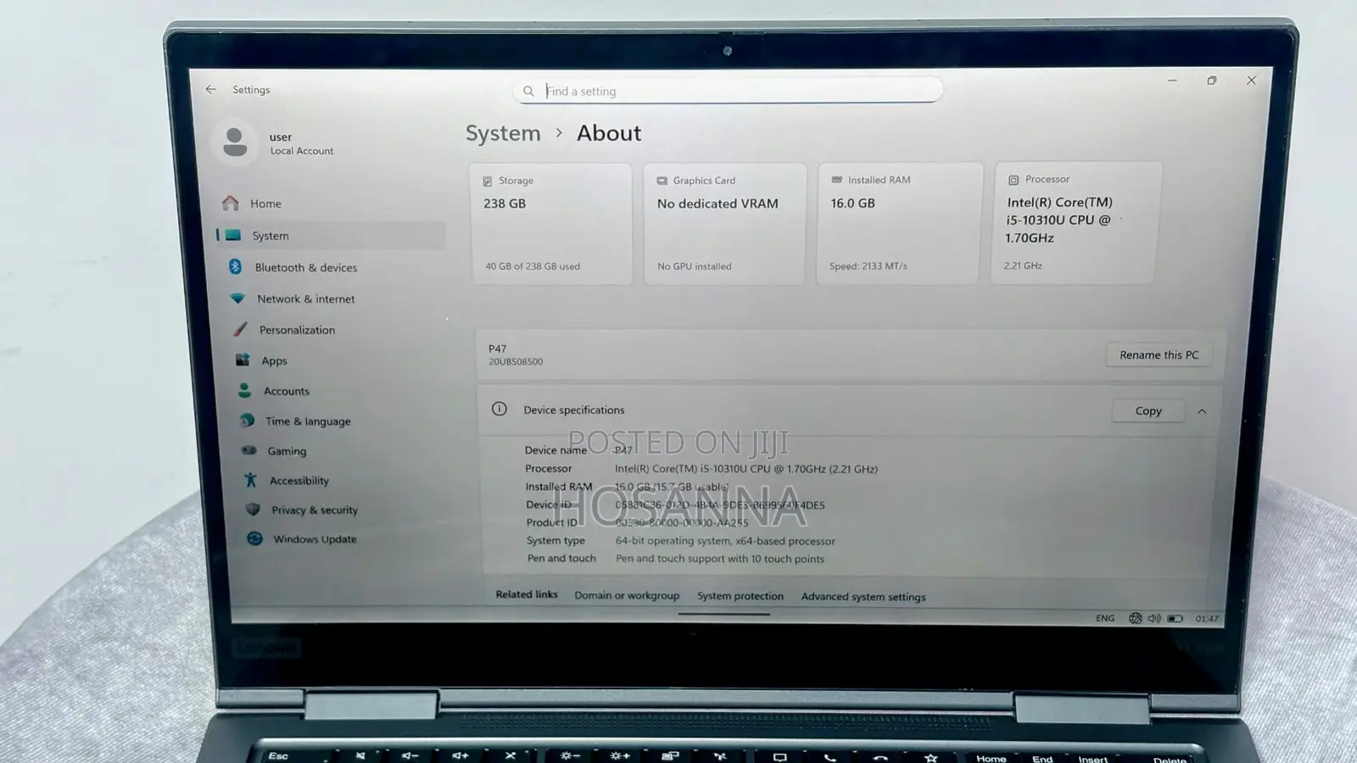Open the Graphics Card info card
1357x763 pixels.
[724, 224]
